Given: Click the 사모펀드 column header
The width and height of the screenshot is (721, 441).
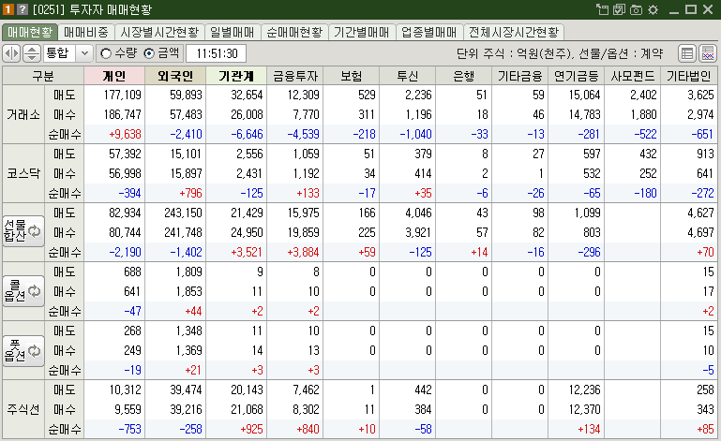Looking at the screenshot, I should 632,76.
